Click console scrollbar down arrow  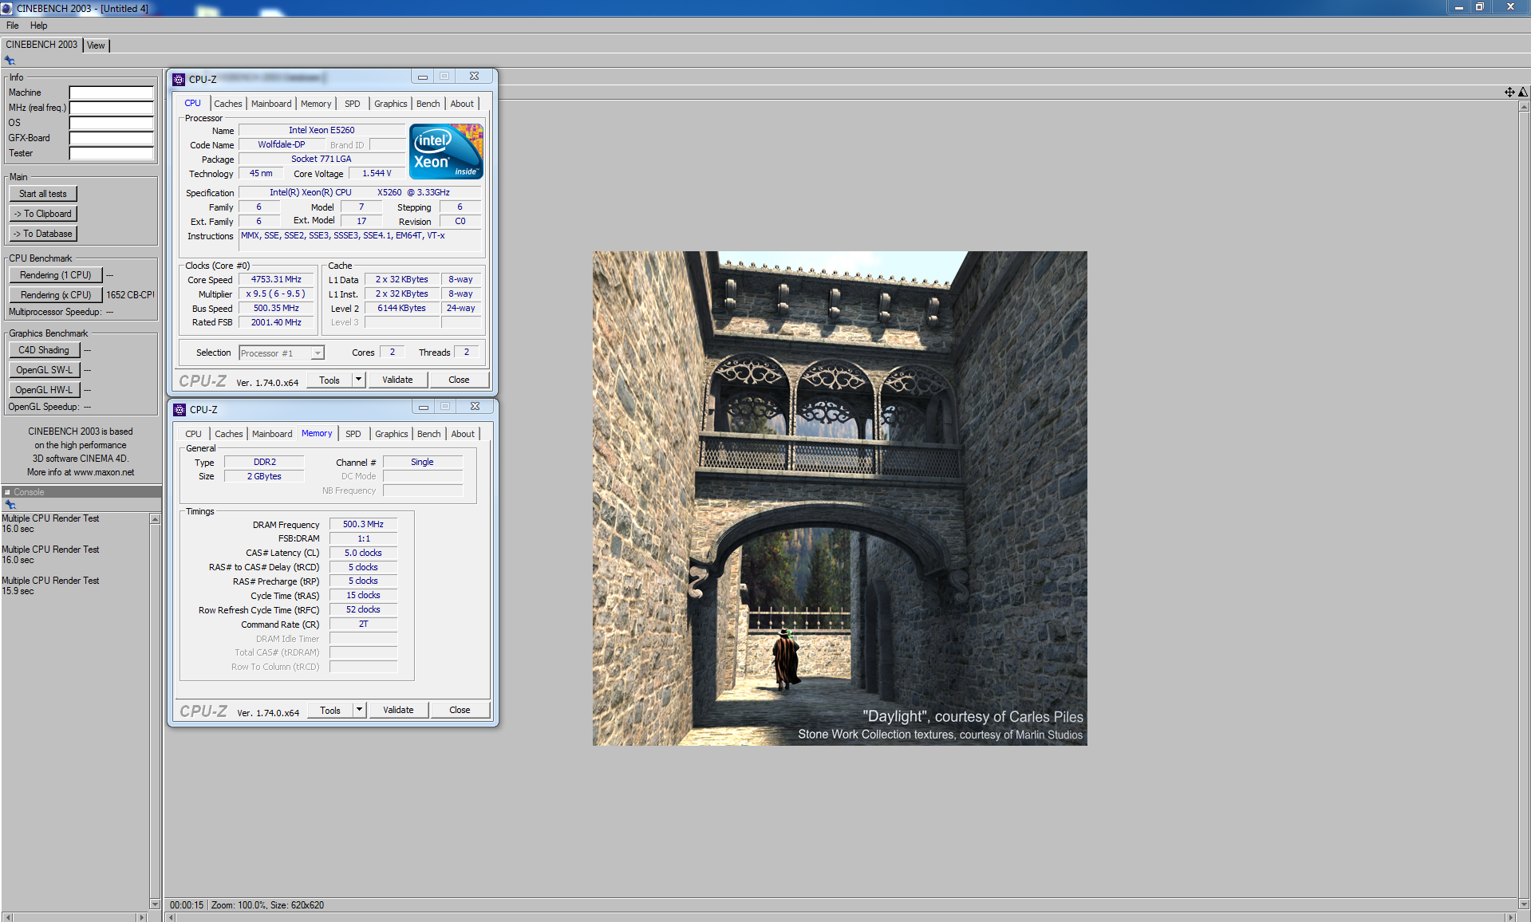click(x=155, y=904)
